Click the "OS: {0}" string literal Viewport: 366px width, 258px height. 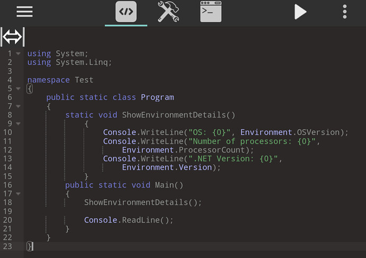[x=211, y=132]
